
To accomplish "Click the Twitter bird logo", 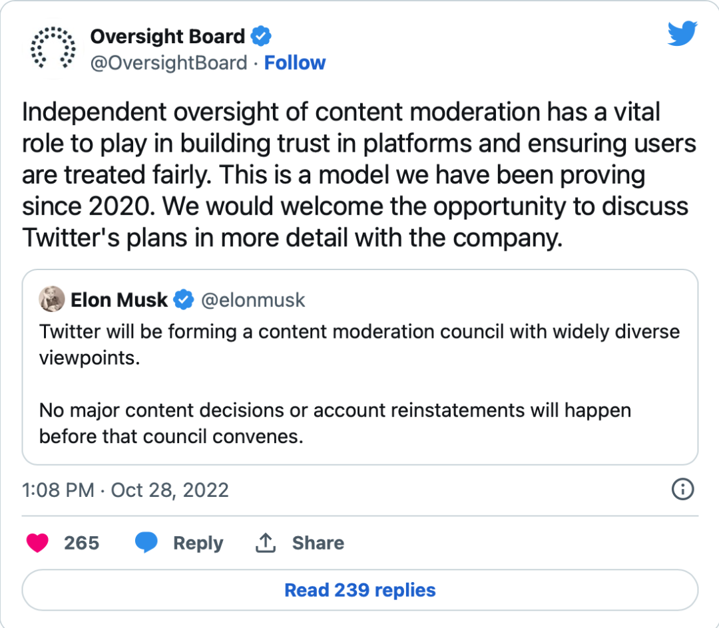I will point(682,33).
